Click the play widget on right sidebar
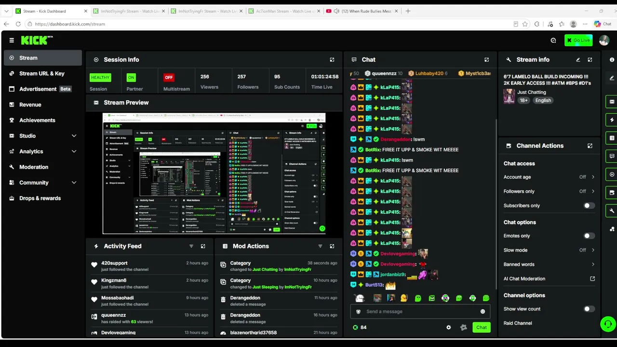617x347 pixels. pyautogui.click(x=612, y=174)
